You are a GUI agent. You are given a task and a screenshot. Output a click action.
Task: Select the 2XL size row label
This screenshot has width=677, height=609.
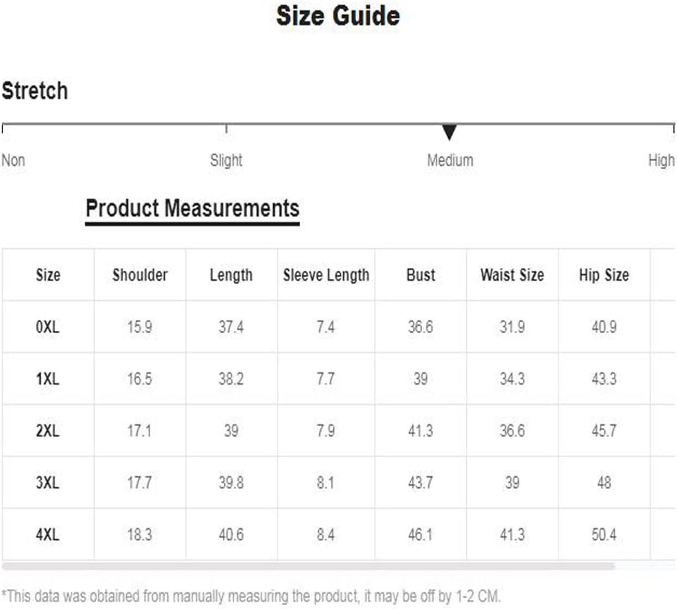48,430
